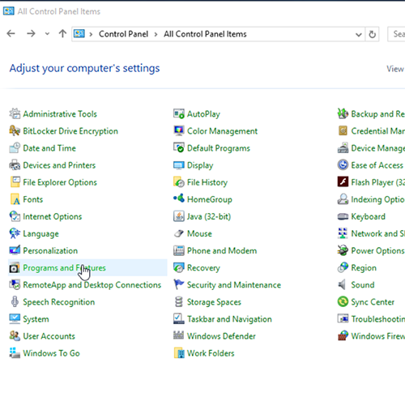Click the File Explorer Options icon
This screenshot has height=405, width=405.
15,182
